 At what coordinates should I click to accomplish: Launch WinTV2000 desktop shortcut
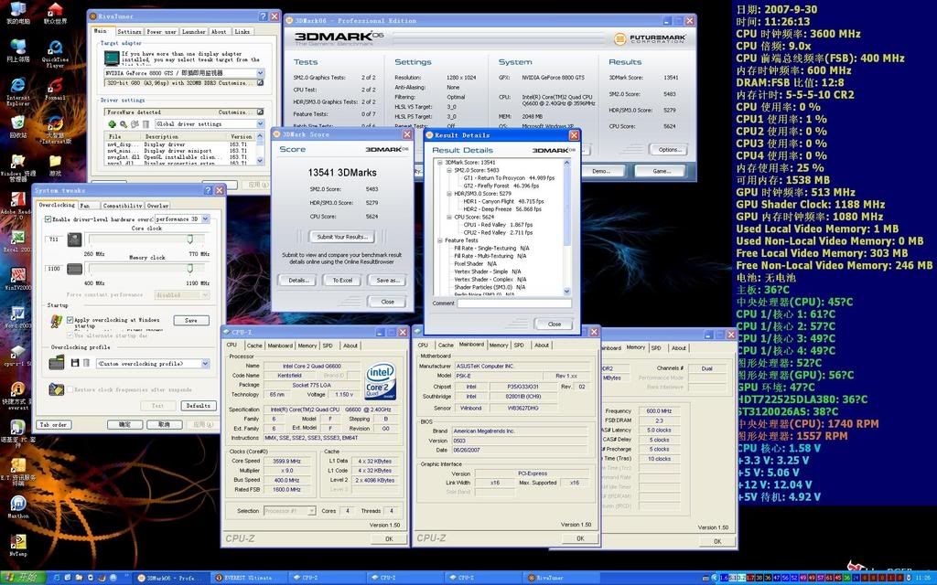[x=18, y=279]
